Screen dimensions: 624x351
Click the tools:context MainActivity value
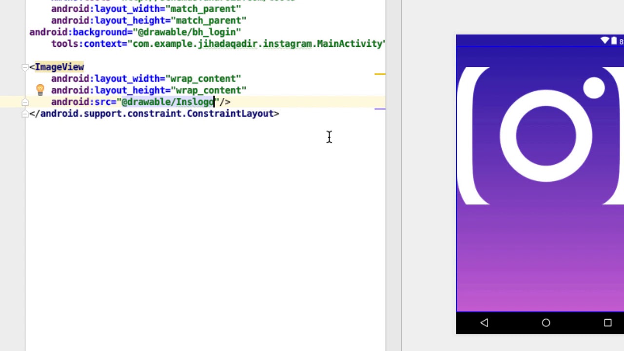[256, 44]
